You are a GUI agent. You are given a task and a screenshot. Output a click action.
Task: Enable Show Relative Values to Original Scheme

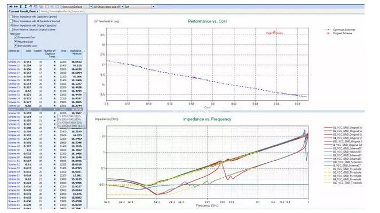pos(11,29)
